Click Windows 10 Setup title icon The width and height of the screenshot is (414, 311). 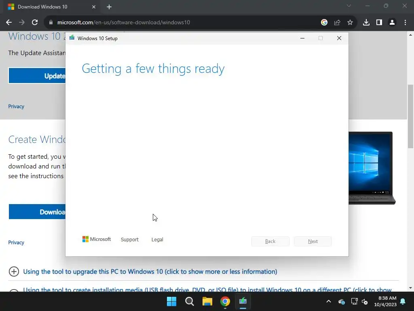(72, 38)
